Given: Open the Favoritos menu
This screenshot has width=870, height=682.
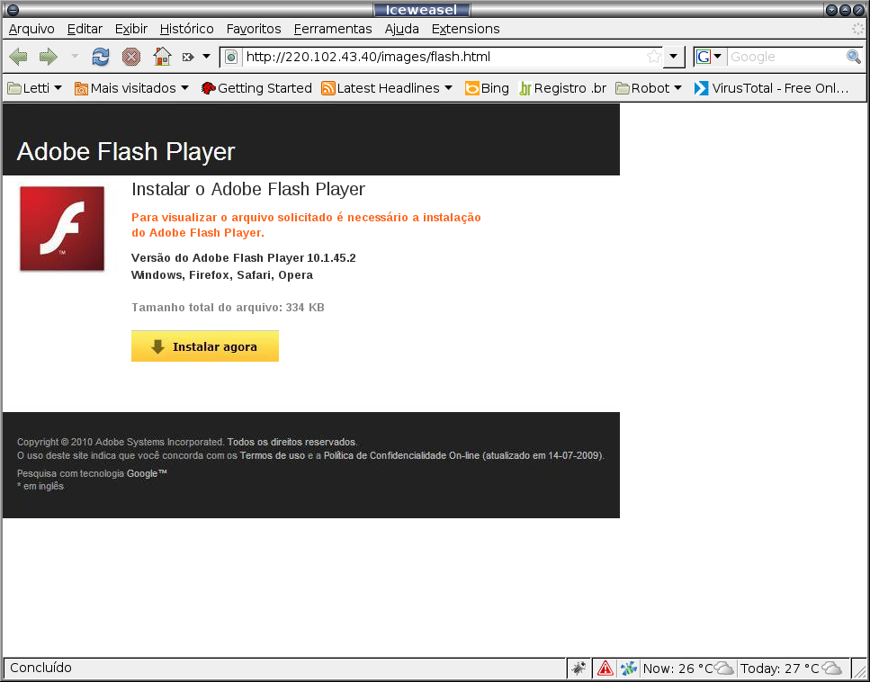Looking at the screenshot, I should (254, 29).
